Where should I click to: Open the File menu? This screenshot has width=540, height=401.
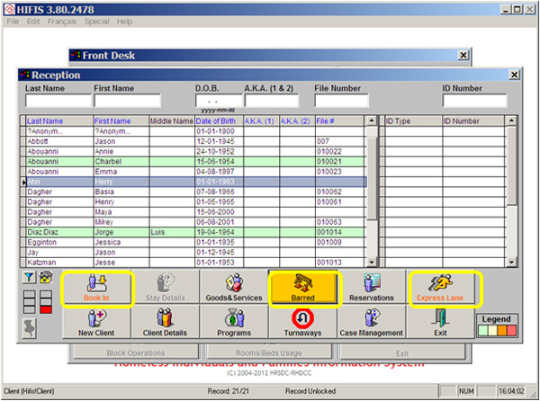13,21
